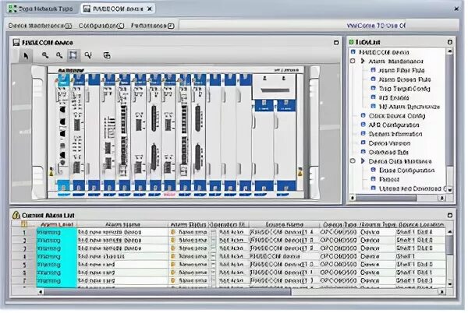The height and width of the screenshot is (313, 468).
Task: Click the orange icon in the table corner header
Action: tap(24, 224)
